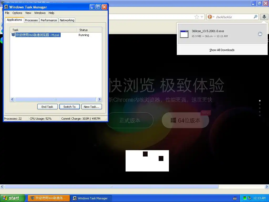The image size is (269, 202).
Task: Click the 12:13 AM system clock
Action: pyautogui.click(x=259, y=198)
